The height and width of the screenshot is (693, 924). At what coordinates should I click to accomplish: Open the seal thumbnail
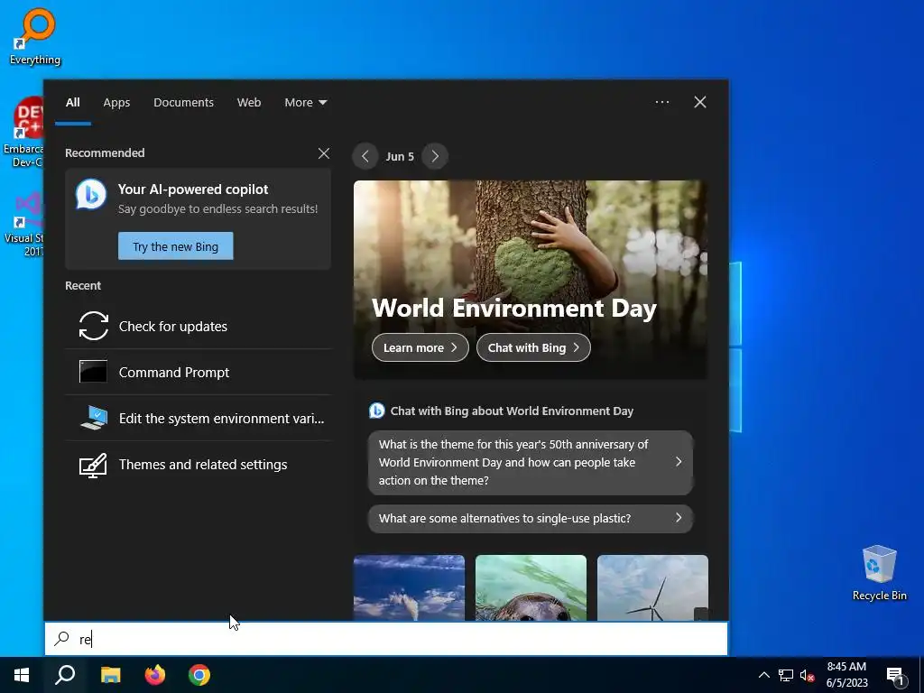531,587
